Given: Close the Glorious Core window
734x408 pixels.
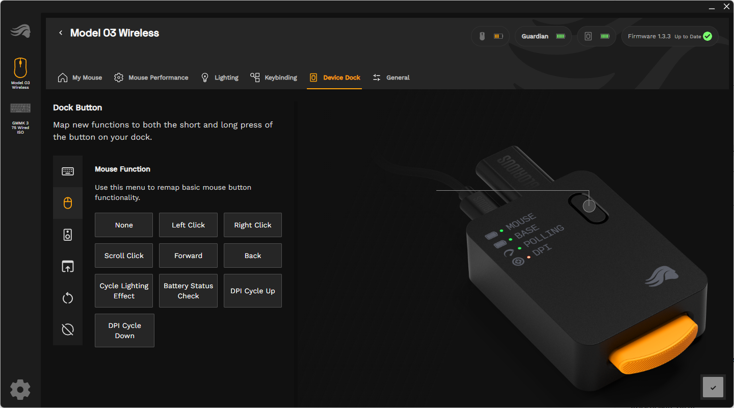Looking at the screenshot, I should point(726,7).
